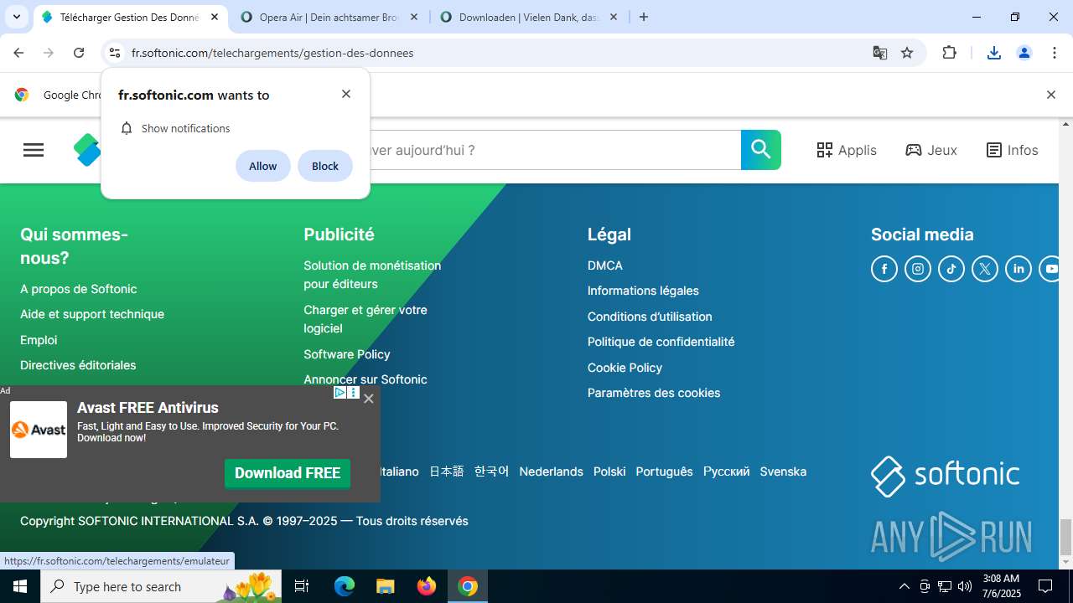Click the Softonic footer logo
1073x603 pixels.
(945, 476)
